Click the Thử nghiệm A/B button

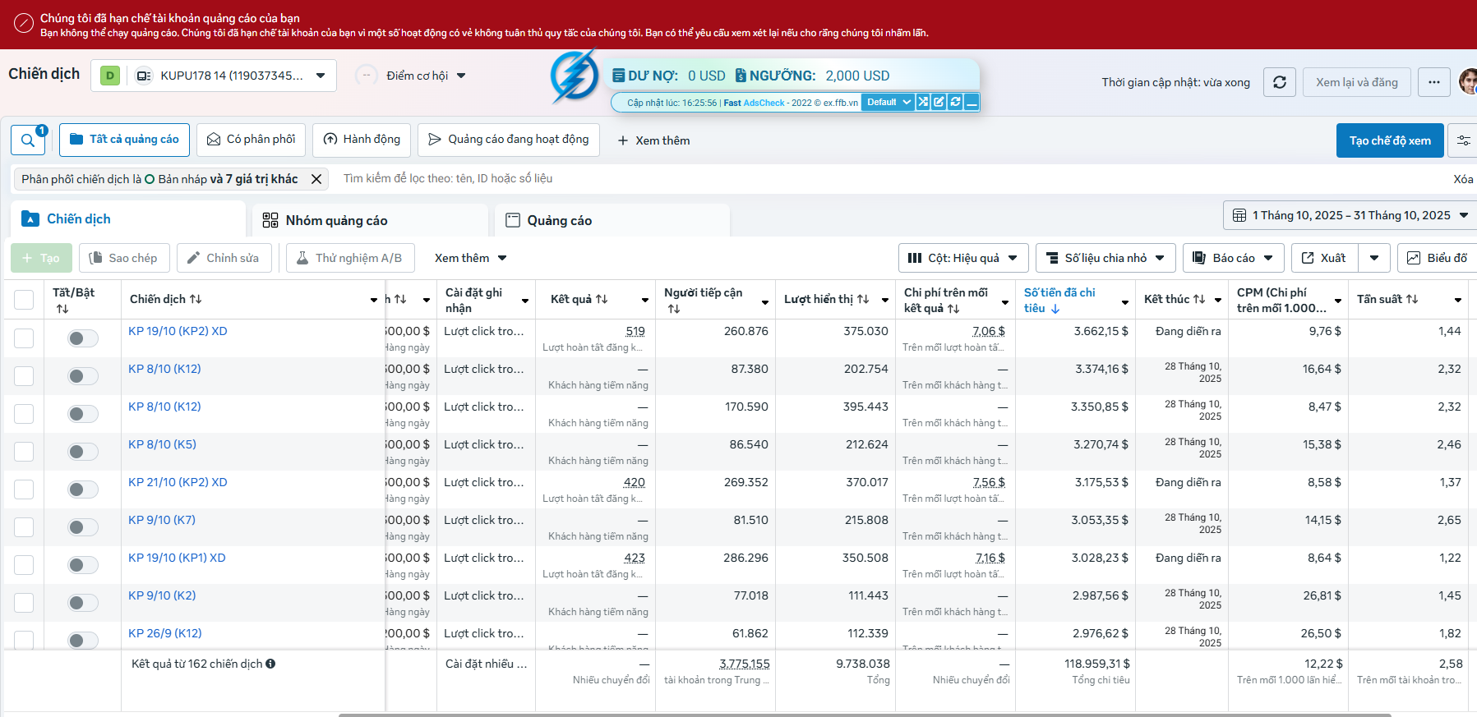[350, 258]
